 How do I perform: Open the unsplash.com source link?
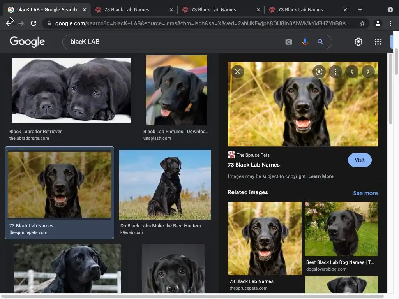point(157,138)
